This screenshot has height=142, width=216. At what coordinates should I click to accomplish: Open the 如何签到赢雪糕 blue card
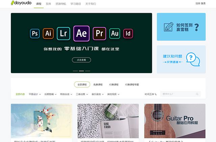tap(181, 27)
